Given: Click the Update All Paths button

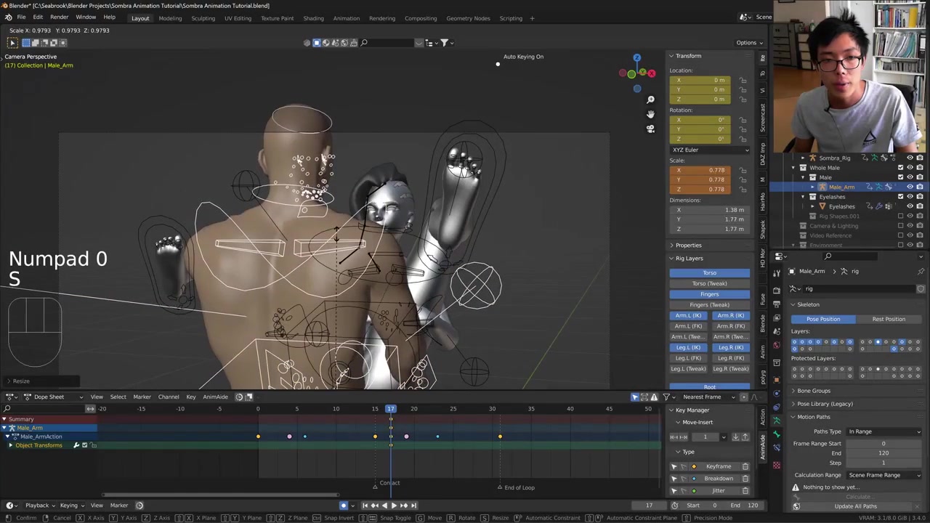Looking at the screenshot, I should pos(855,506).
